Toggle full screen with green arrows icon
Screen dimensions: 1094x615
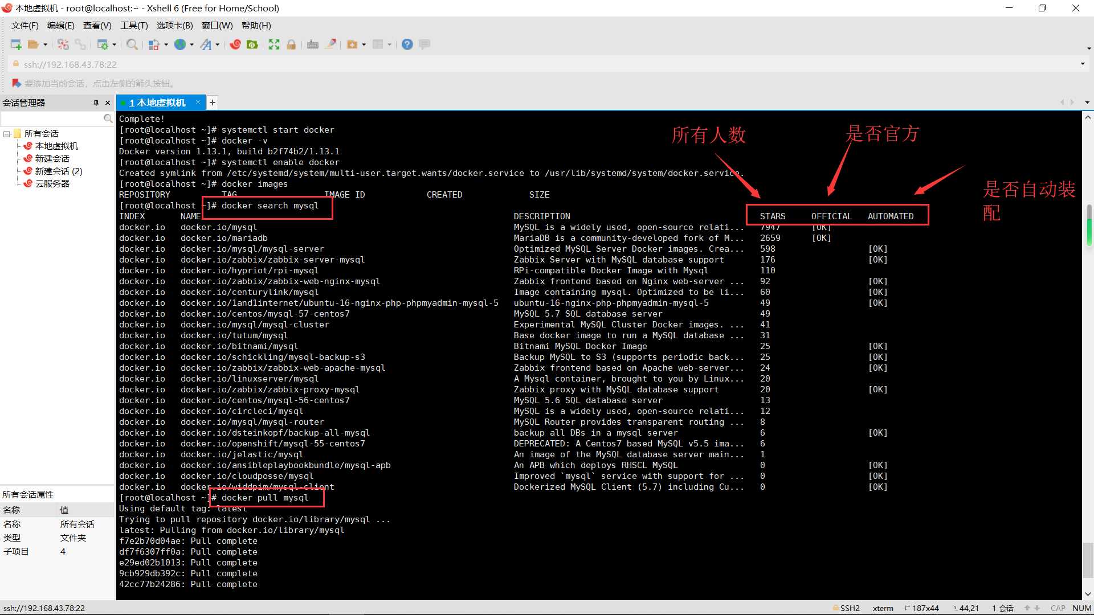[x=274, y=44]
